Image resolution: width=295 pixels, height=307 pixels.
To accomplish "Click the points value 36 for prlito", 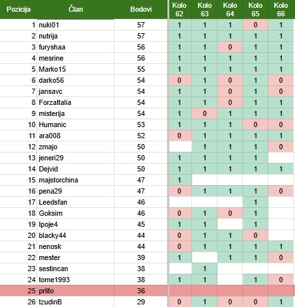I will point(141,291).
